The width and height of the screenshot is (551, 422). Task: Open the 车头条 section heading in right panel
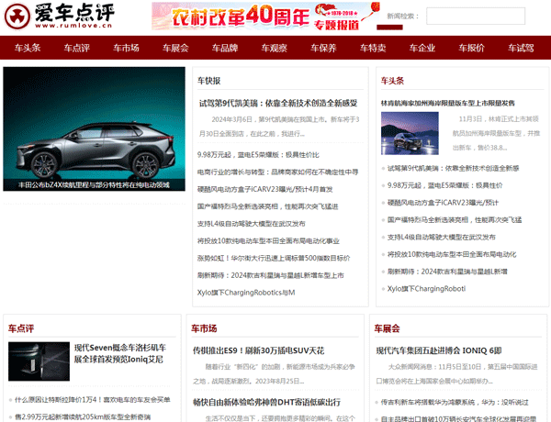tap(392, 81)
